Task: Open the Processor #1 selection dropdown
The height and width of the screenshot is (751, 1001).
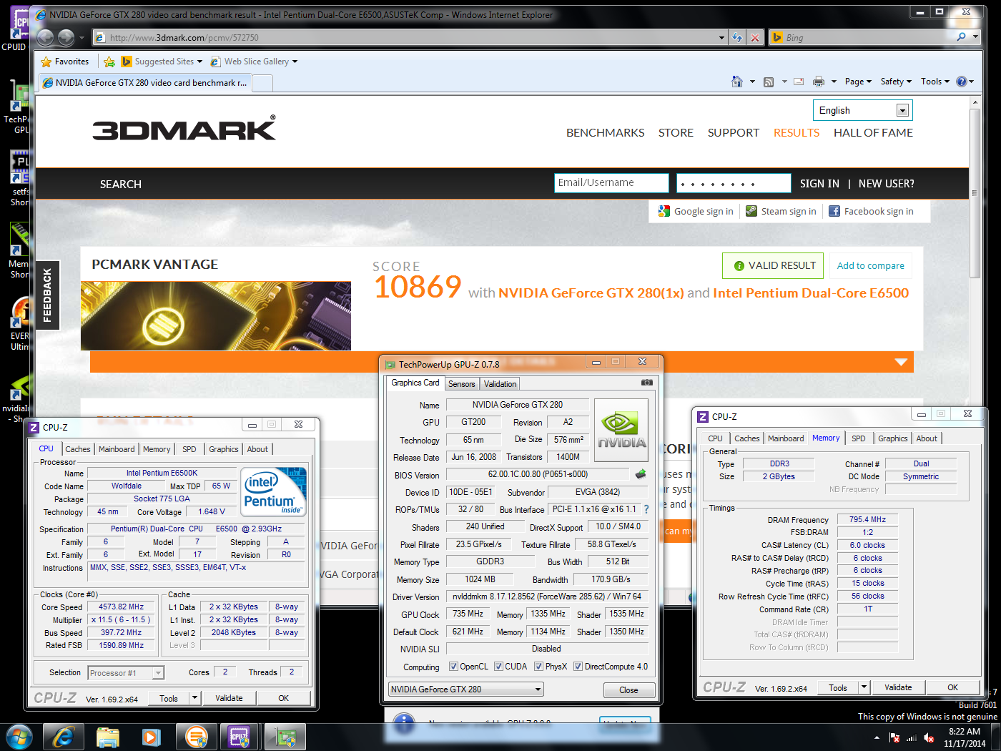Action: point(126,673)
